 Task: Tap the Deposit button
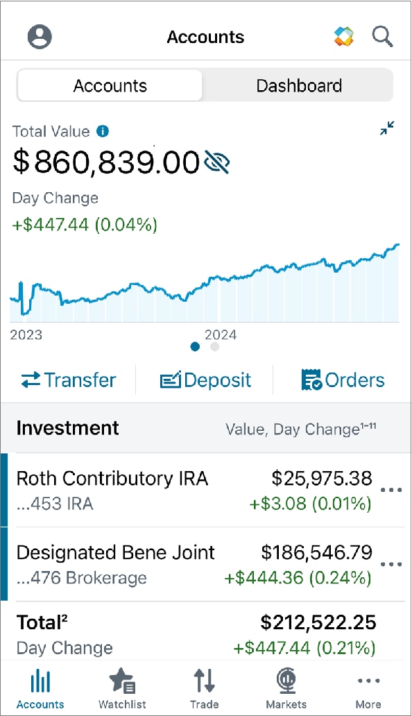click(x=205, y=380)
